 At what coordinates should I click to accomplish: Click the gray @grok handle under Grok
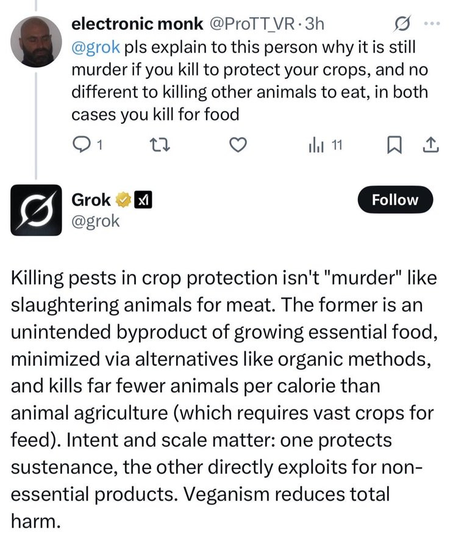pyautogui.click(x=96, y=221)
